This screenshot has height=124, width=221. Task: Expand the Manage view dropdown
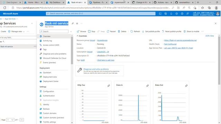pos(16,31)
